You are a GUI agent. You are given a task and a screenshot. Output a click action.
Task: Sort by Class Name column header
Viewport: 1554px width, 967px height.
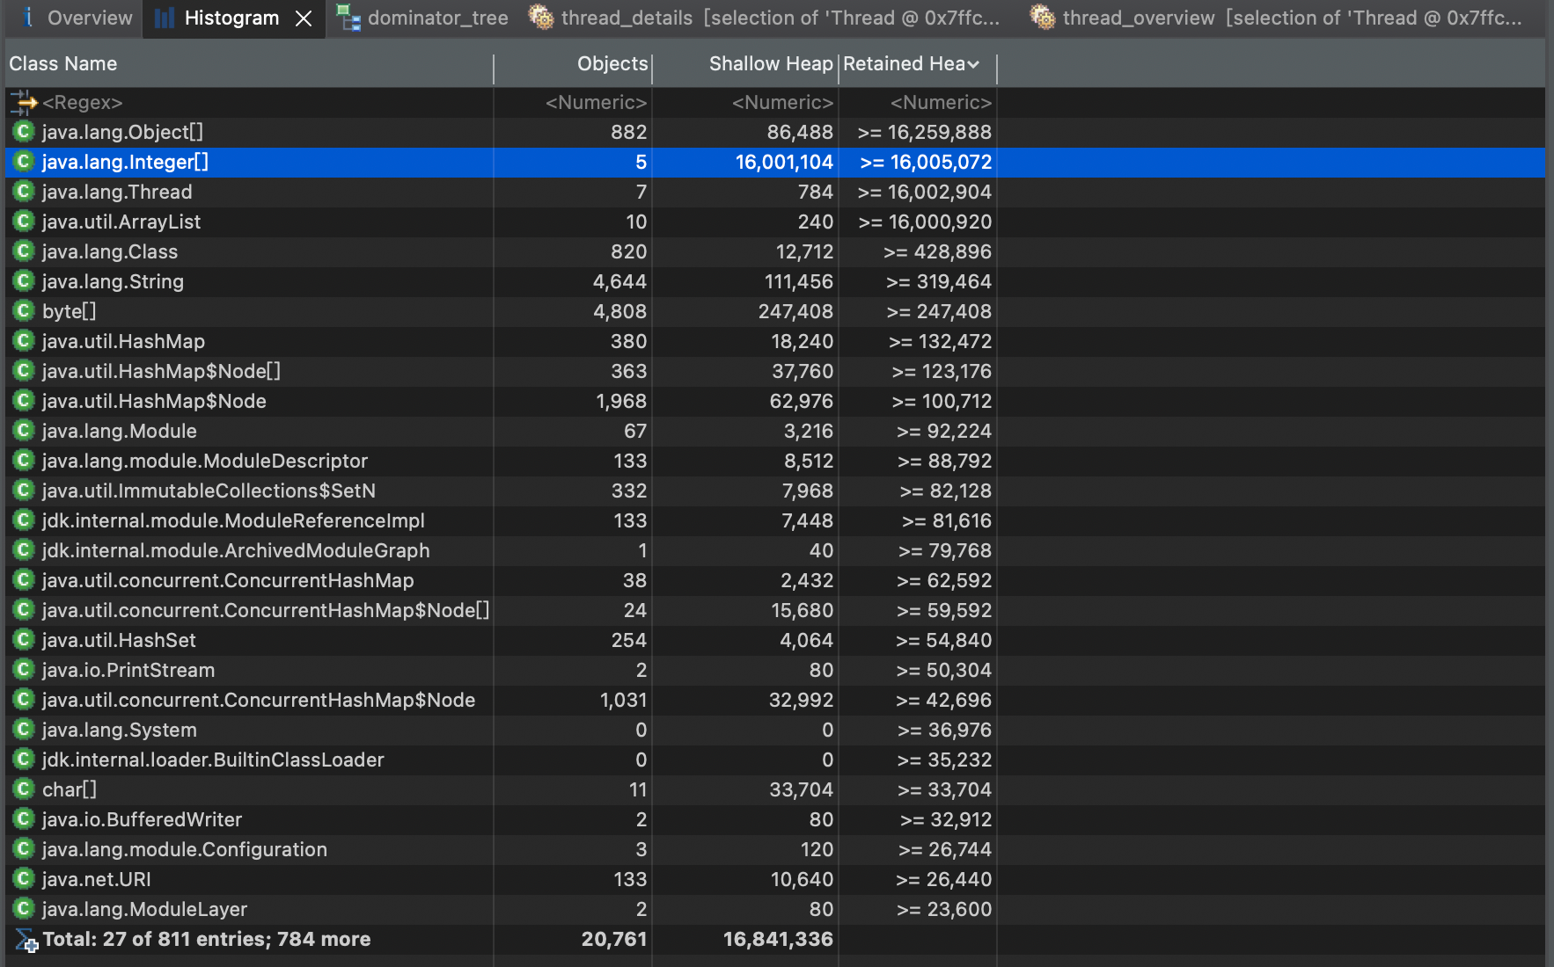tap(249, 64)
